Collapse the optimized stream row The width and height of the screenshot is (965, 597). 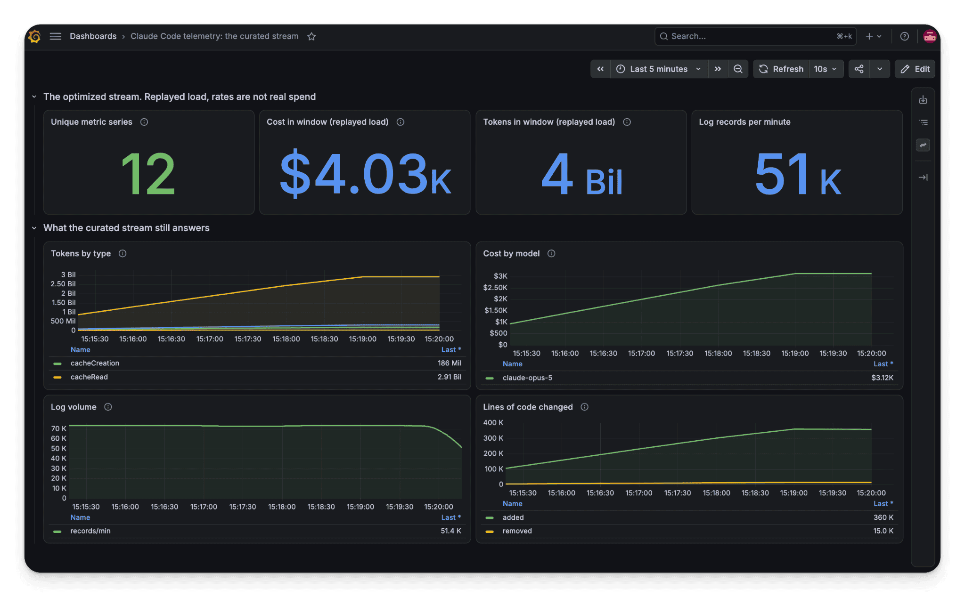coord(34,97)
